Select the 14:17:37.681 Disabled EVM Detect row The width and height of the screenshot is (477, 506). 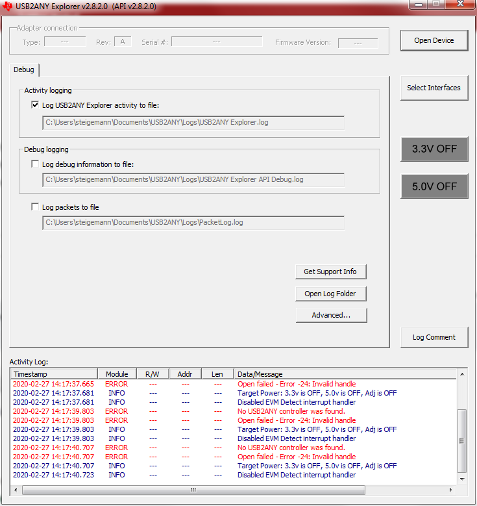(x=234, y=402)
